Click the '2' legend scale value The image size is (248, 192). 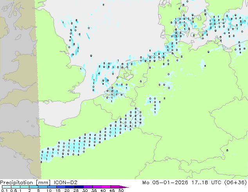[x=29, y=190]
